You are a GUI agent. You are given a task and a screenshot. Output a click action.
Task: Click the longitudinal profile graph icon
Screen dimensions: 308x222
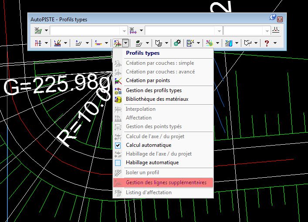(58, 43)
